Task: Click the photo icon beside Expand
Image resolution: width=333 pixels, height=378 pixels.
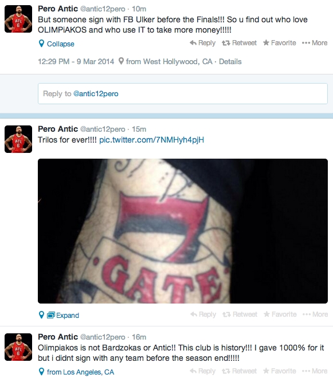Action: point(50,315)
